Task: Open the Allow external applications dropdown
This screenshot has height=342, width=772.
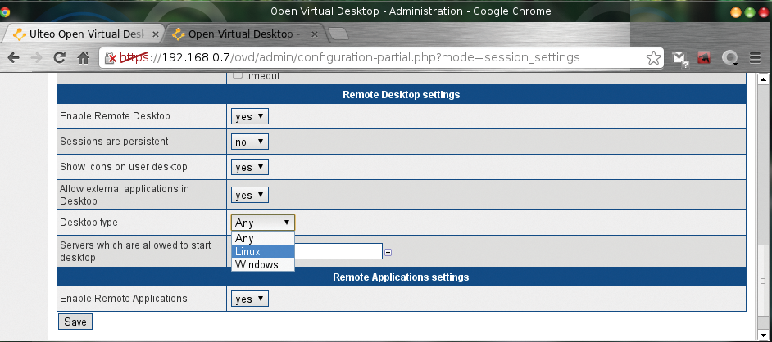Action: pos(250,195)
